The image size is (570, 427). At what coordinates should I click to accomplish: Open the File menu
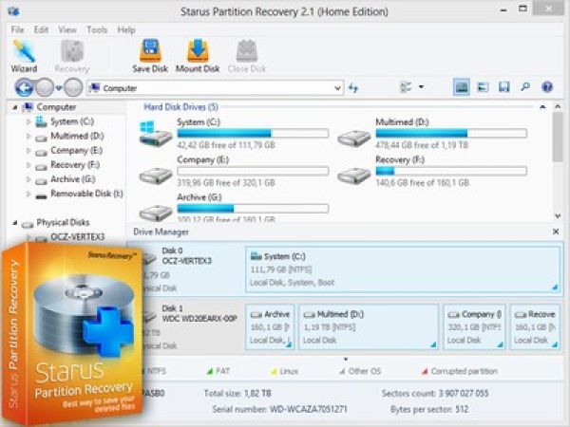tap(17, 29)
